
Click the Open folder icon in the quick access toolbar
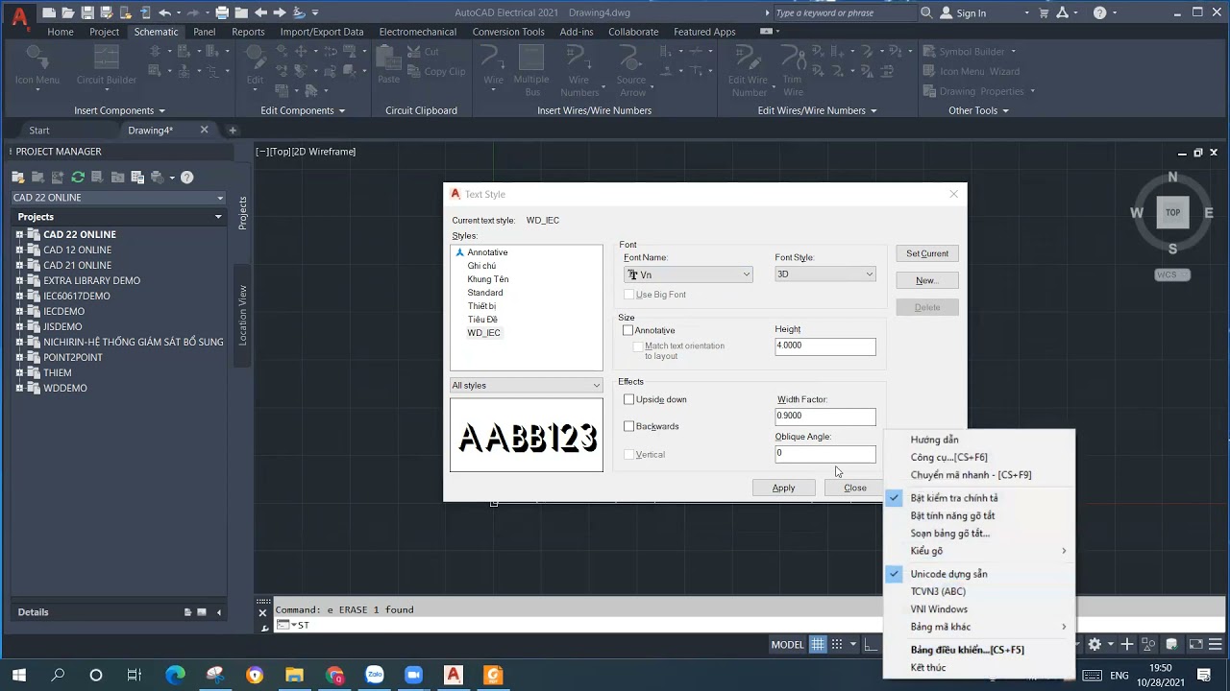68,12
